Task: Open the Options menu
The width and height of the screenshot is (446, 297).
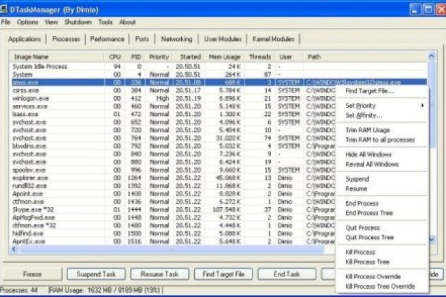Action: 27,22
